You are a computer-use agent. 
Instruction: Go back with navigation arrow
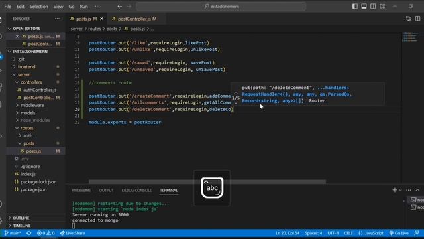119,6
